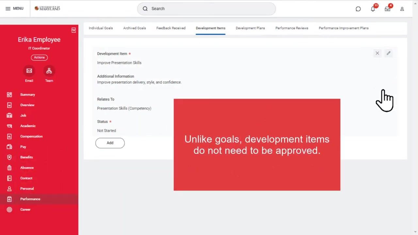Open the Absence sidebar link
The width and height of the screenshot is (418, 235).
coord(27,168)
